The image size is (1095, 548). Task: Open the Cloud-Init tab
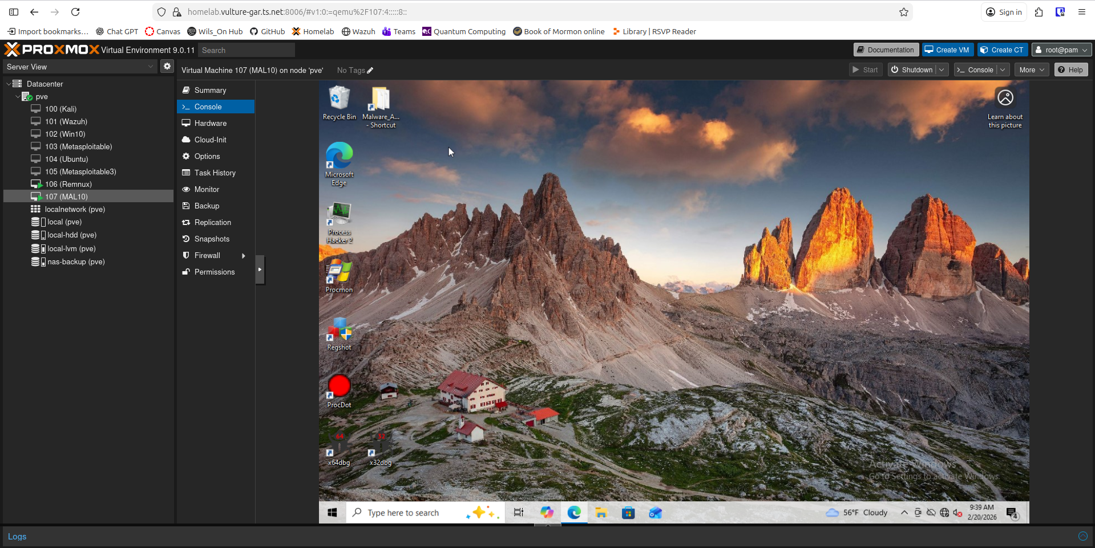click(216, 140)
